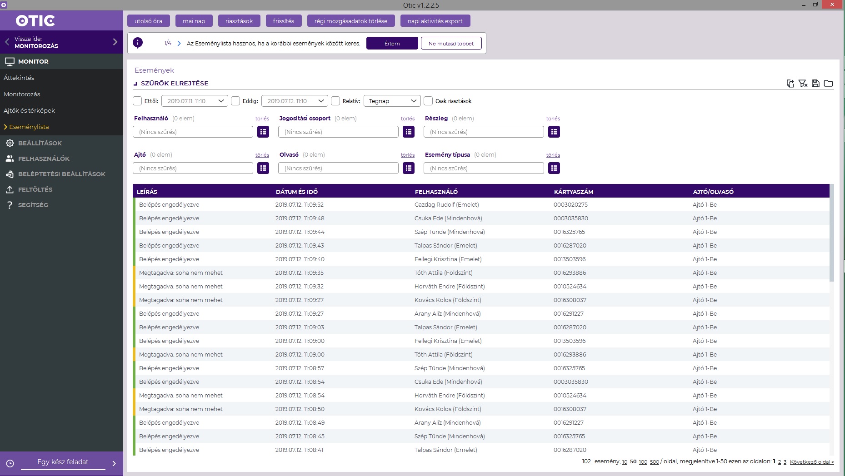The width and height of the screenshot is (845, 476).
Task: Open list picker for Esemény típusa filter
Action: [x=554, y=168]
